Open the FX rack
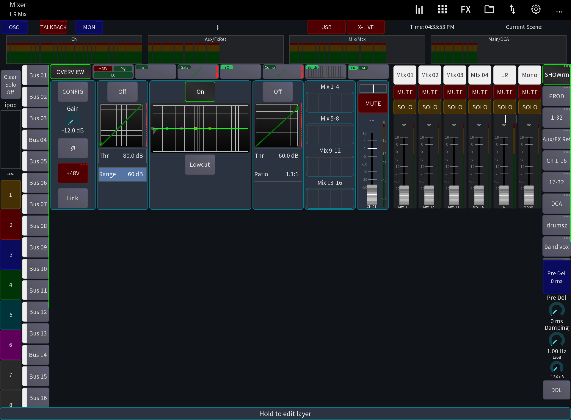571x420 pixels. (465, 9)
